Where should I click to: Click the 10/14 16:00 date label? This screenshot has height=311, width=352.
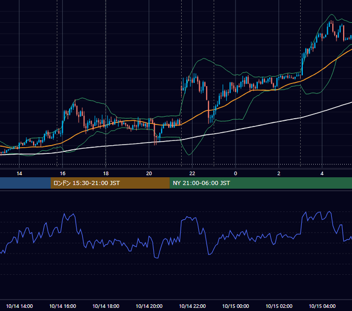click(63, 306)
